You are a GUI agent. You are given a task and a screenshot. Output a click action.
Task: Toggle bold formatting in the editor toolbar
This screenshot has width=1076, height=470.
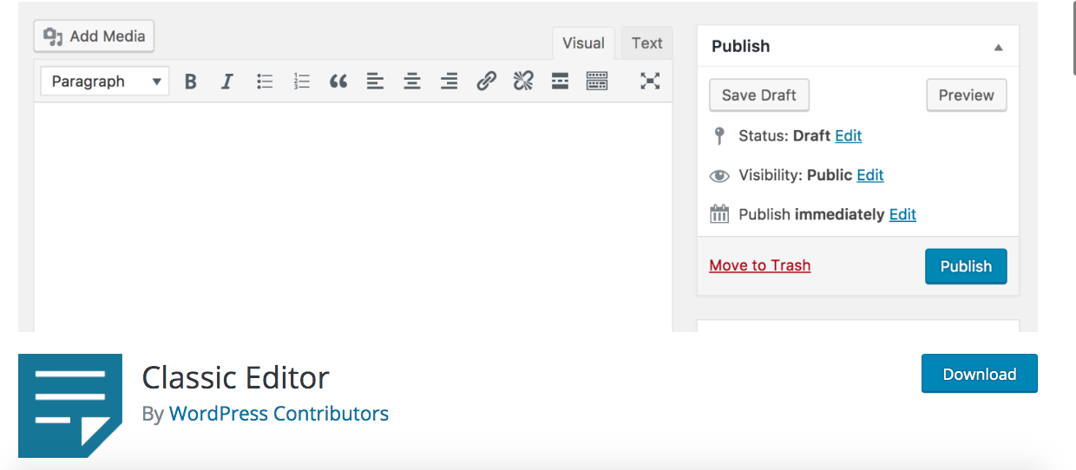[x=191, y=82]
